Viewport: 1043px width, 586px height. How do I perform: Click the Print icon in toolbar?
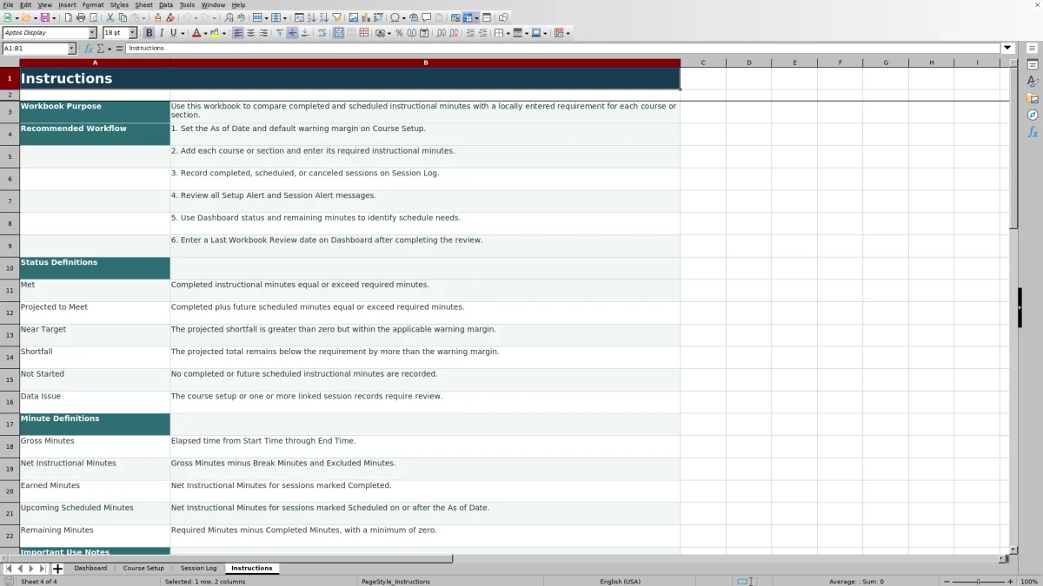coord(80,17)
